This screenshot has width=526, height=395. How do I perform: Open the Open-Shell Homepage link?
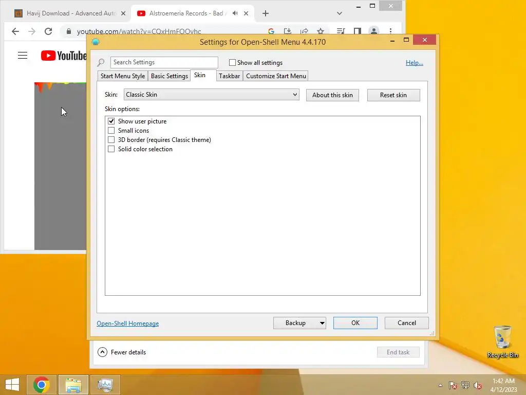tap(128, 324)
